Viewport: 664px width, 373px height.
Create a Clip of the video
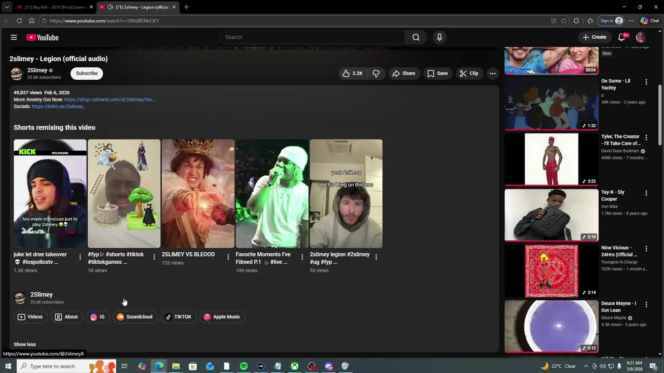tap(469, 74)
